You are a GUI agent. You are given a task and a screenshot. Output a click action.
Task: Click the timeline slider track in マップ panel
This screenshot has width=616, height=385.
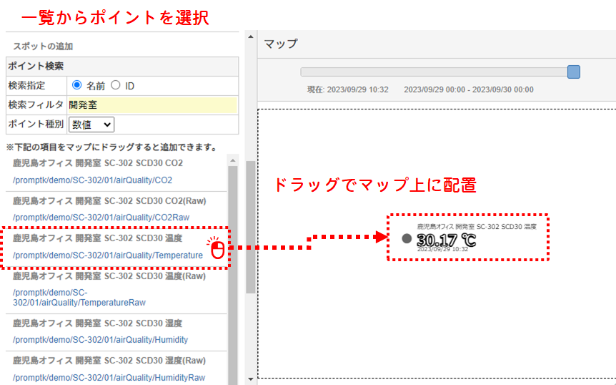click(434, 72)
